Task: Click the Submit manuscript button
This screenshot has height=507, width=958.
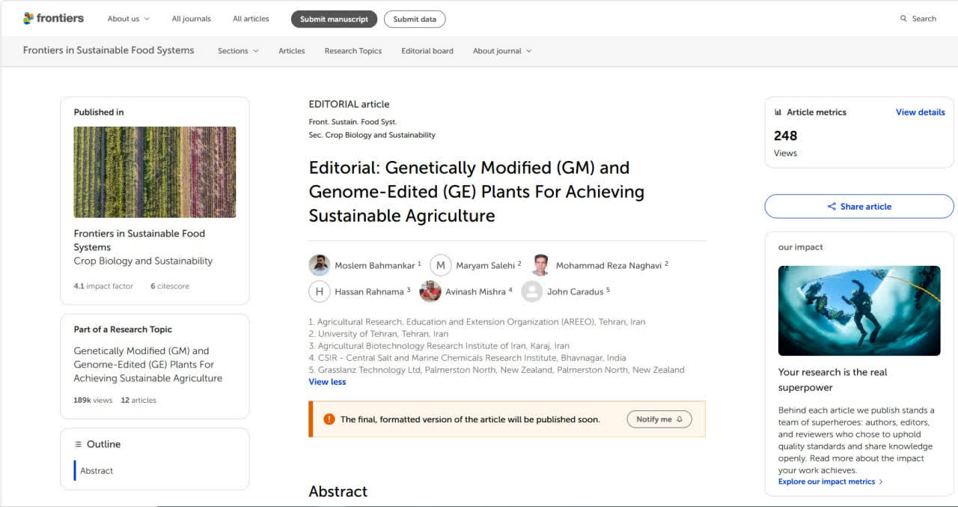Action: tap(334, 19)
